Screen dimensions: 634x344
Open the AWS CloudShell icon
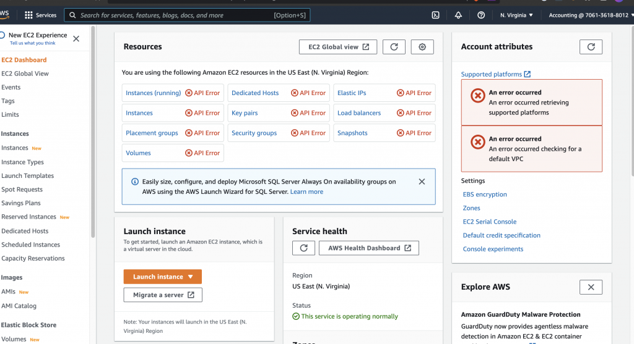tap(436, 15)
